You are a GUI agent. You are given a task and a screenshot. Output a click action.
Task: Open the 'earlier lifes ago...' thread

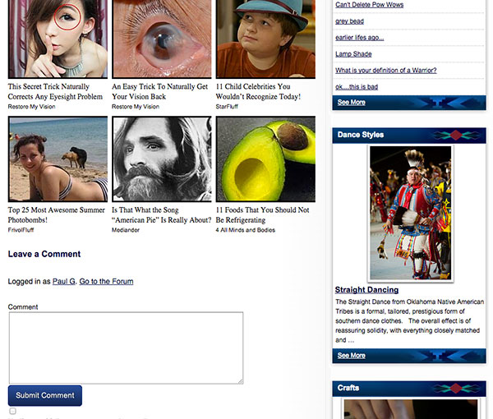359,38
